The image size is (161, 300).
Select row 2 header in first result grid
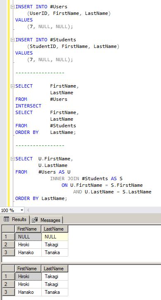coord(8,245)
